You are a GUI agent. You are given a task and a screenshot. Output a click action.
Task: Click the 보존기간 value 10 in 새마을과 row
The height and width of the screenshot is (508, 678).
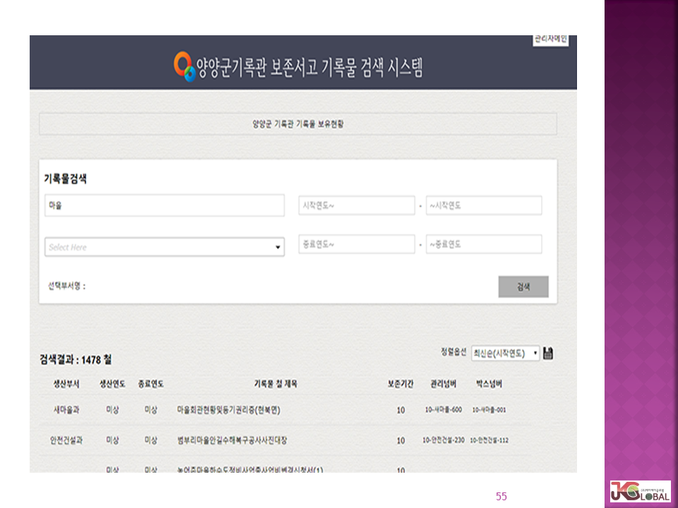tap(401, 411)
